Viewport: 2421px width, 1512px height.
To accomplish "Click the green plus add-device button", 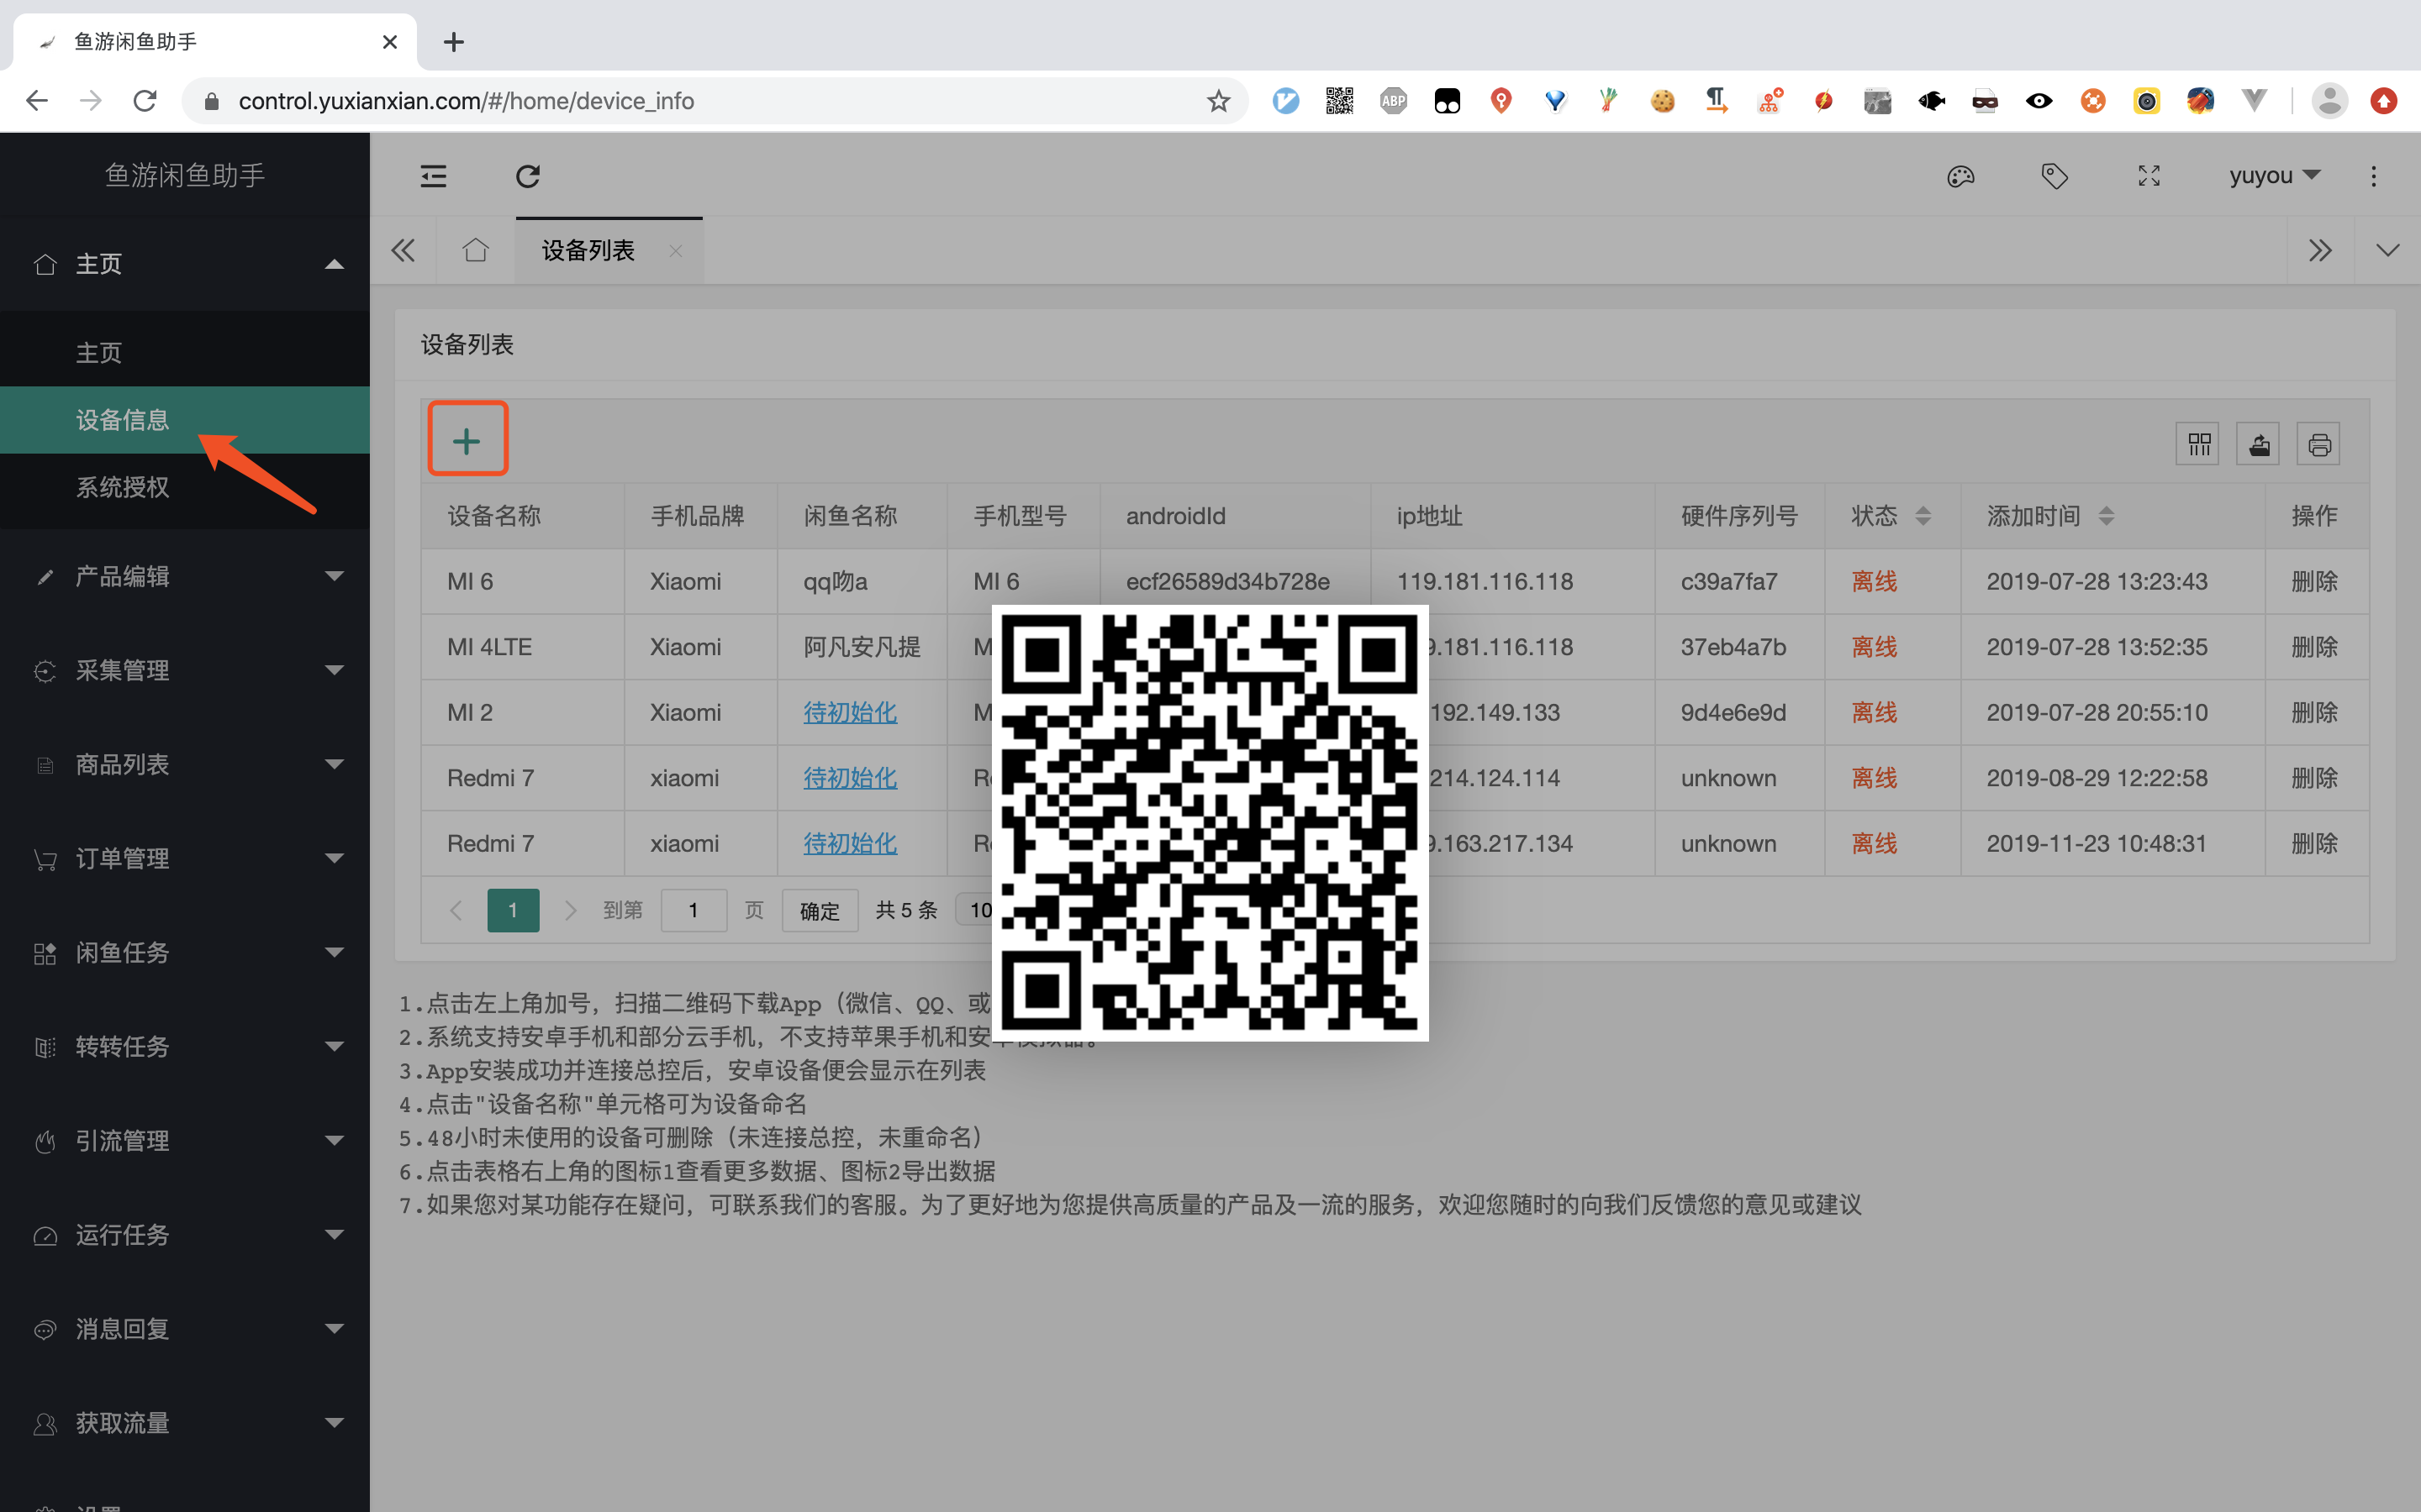I will click(x=467, y=440).
